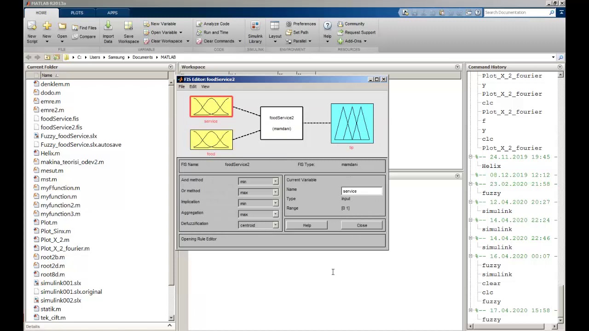Click the Layout icon
This screenshot has width=589, height=331.
click(275, 27)
